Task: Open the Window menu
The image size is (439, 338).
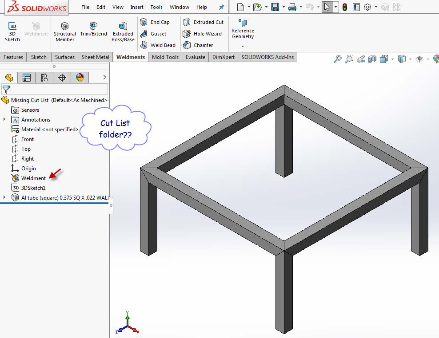Action: pos(180,7)
